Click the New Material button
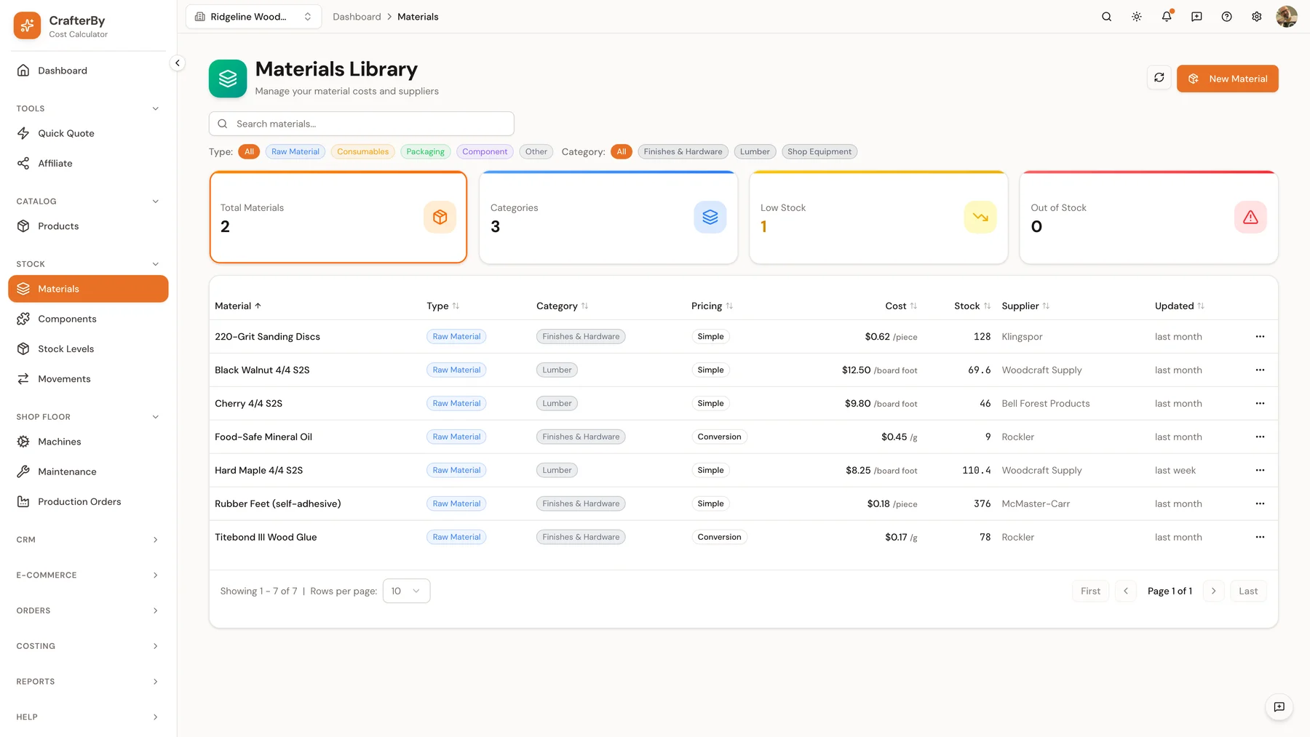The width and height of the screenshot is (1310, 737). pos(1227,79)
